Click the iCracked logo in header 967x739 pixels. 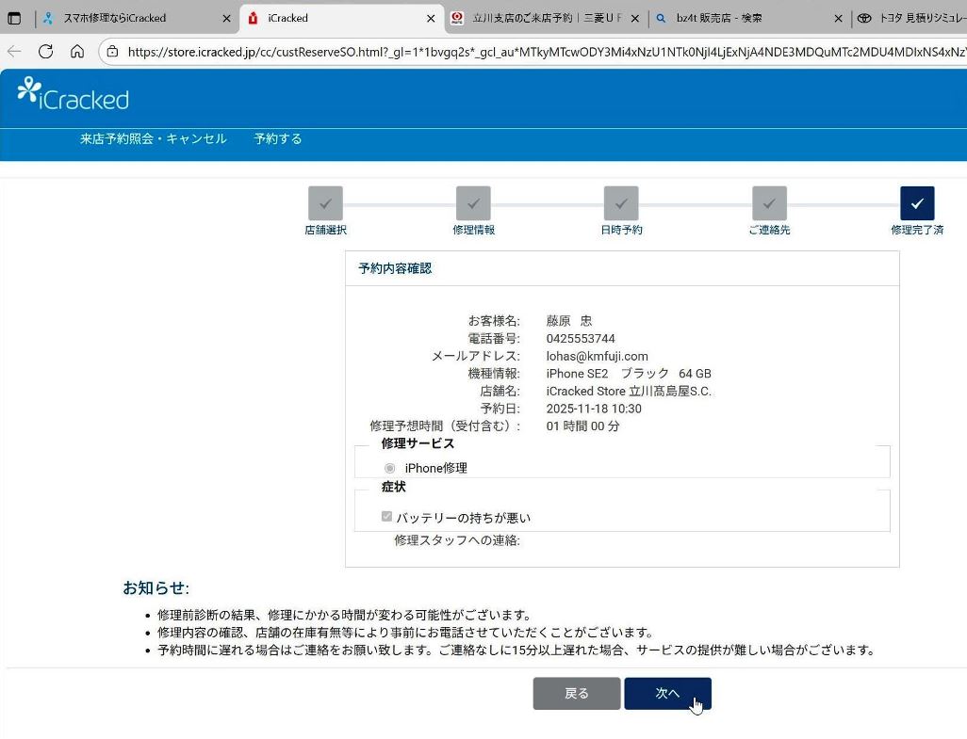[73, 95]
